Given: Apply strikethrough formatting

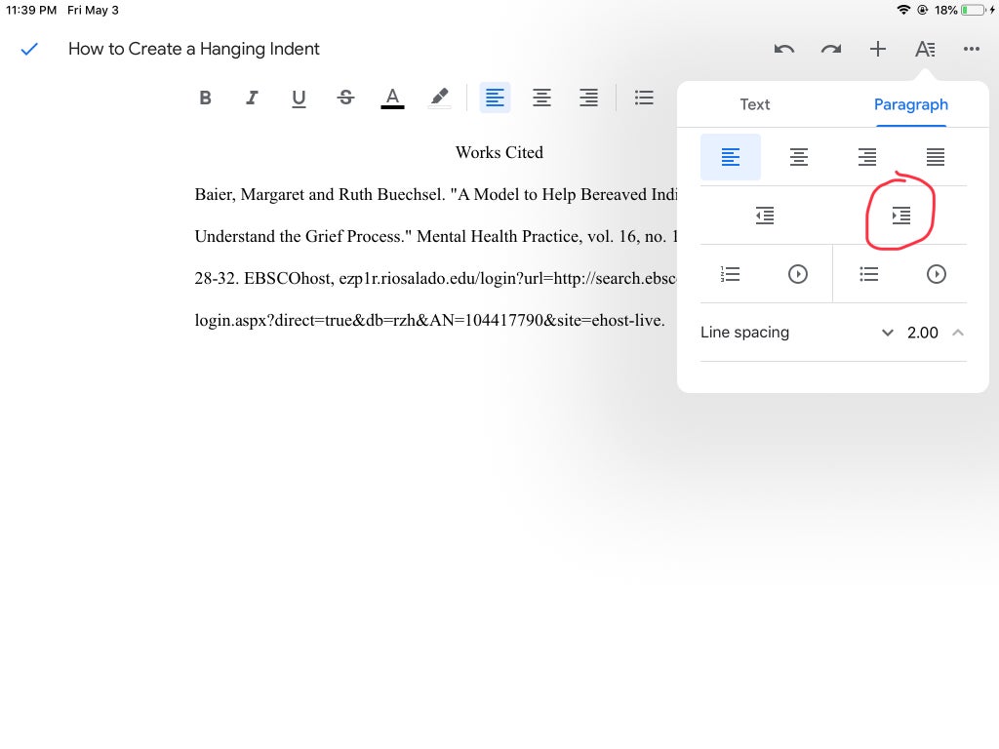Looking at the screenshot, I should pyautogui.click(x=346, y=98).
